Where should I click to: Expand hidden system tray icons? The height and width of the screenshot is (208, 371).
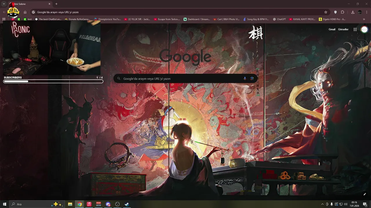(x=323, y=204)
